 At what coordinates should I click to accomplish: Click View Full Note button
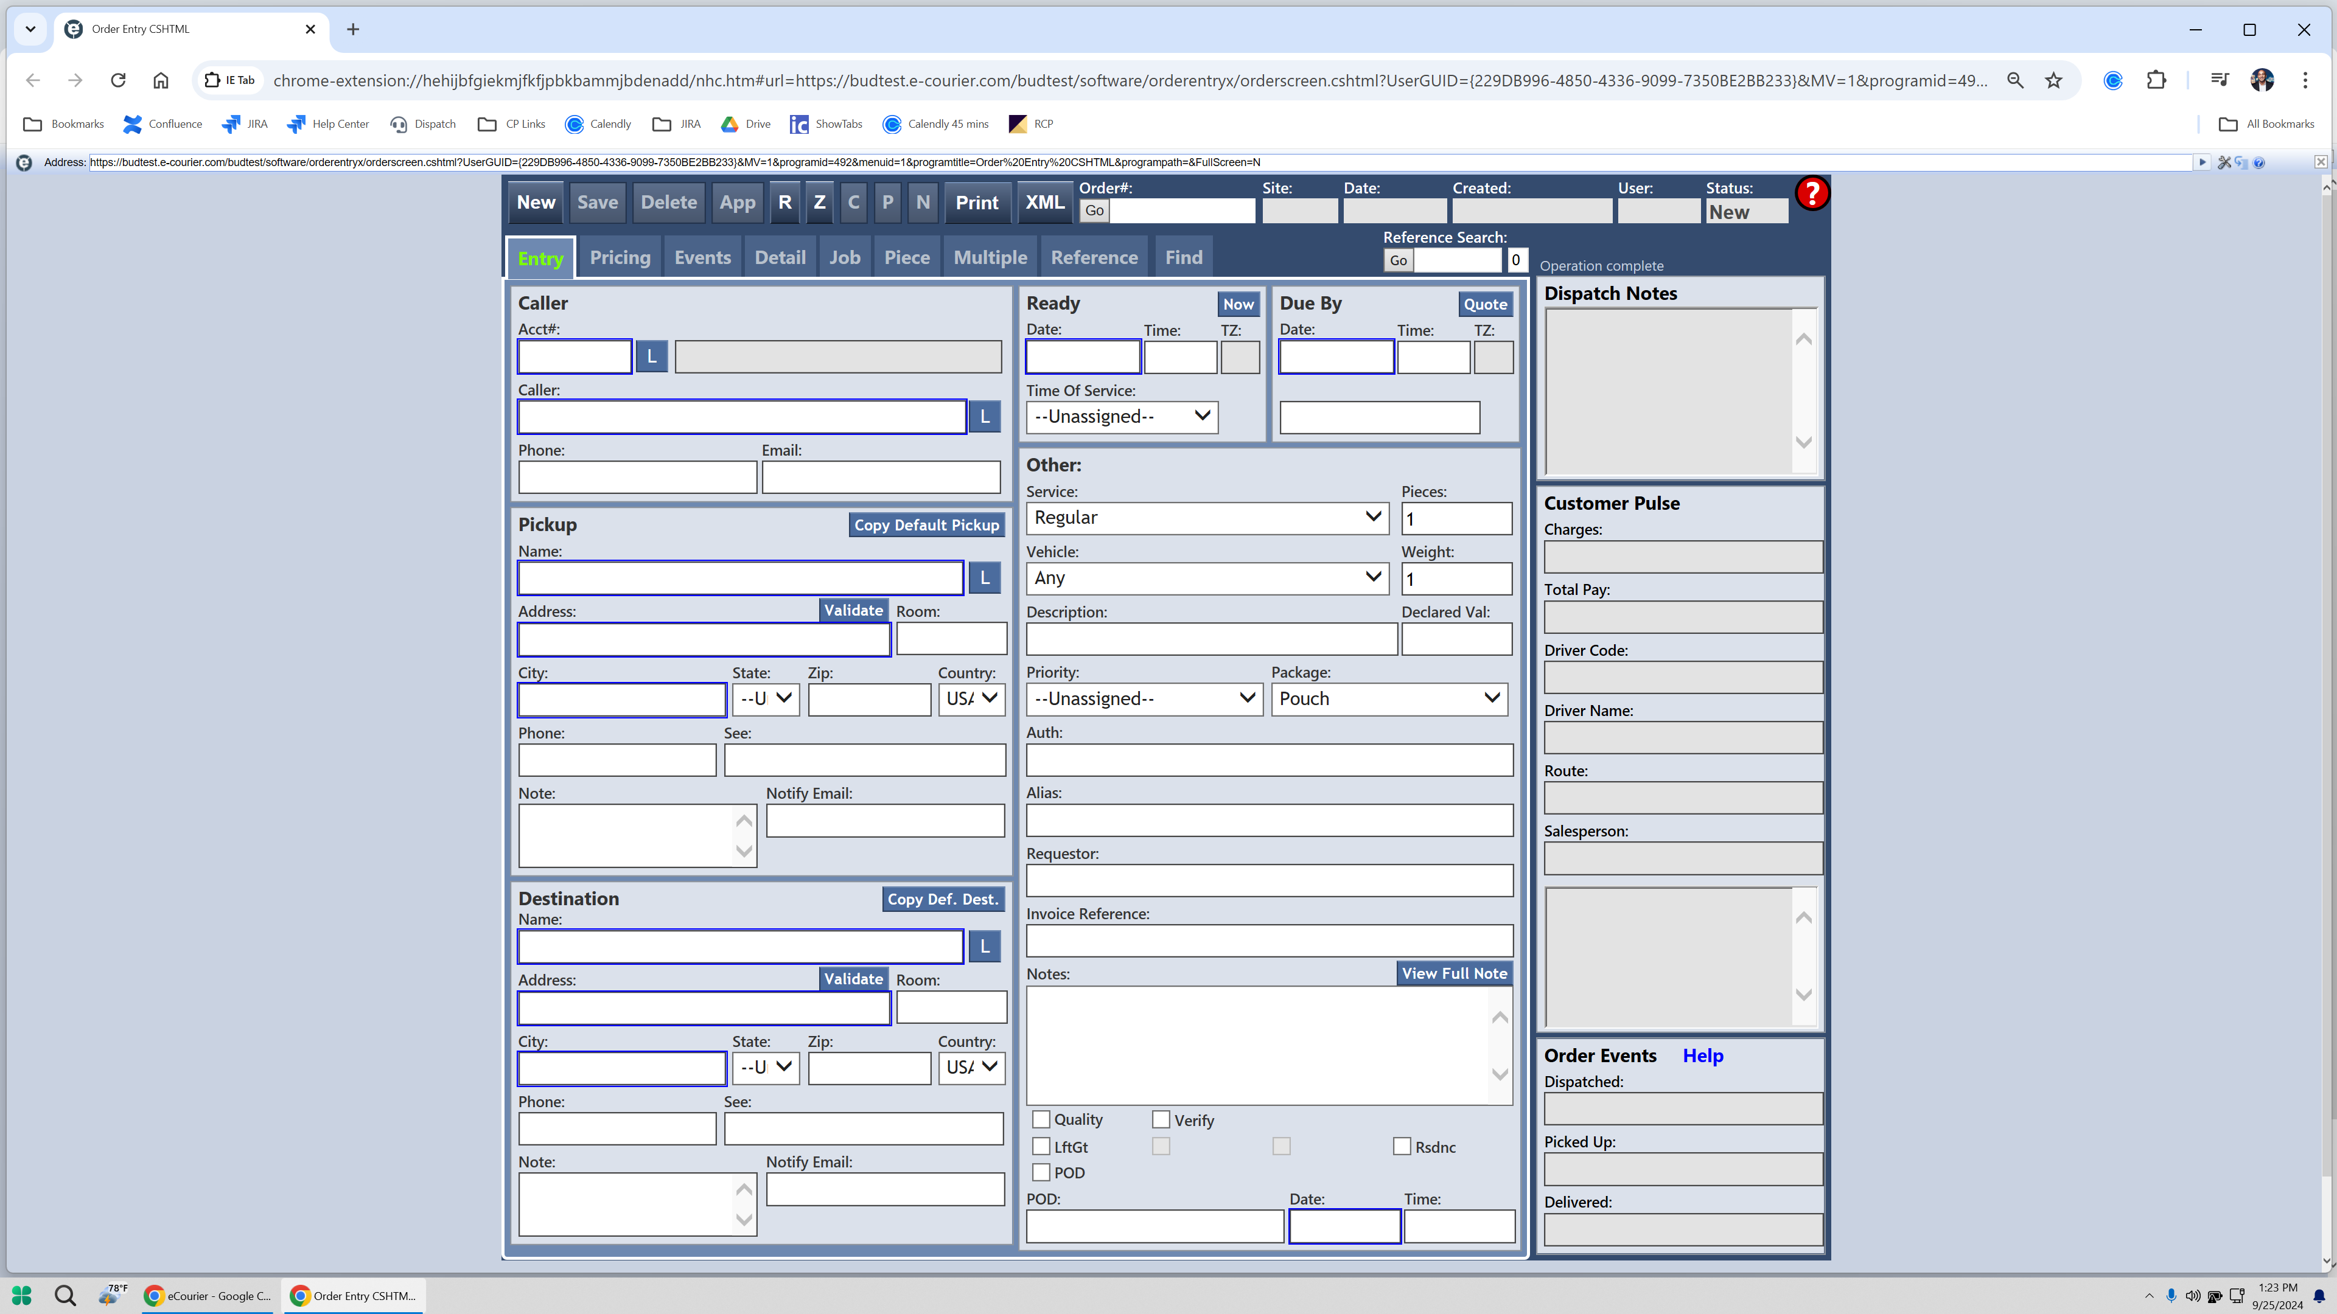1455,973
